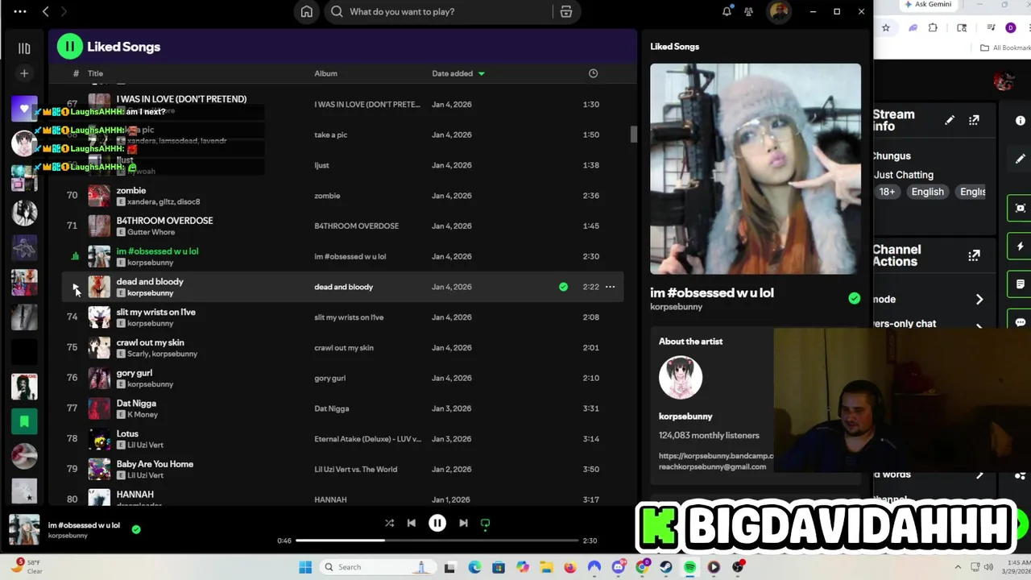1031x580 pixels.
Task: Go back with the left arrow
Action: click(x=46, y=11)
